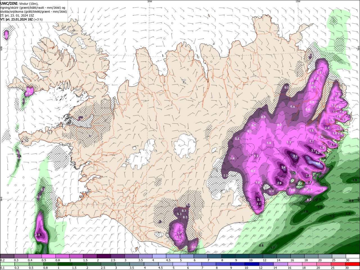Viewport: 360px width, 270px height.
Task: Click the 'VT: þri. 23.01.2024 18Z' line
Action: pyautogui.click(x=16, y=19)
